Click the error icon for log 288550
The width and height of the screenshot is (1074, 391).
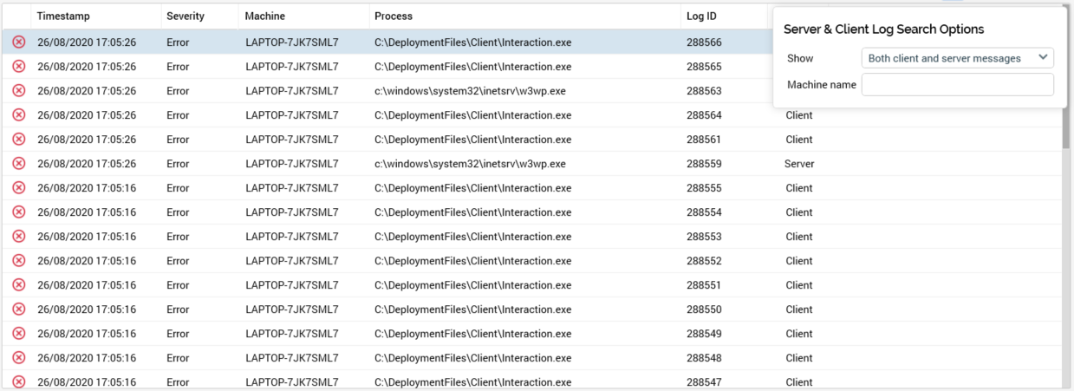point(18,309)
